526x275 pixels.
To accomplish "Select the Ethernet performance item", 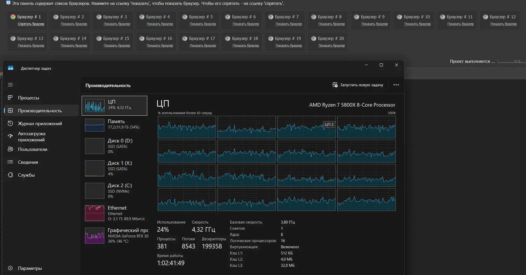I will tap(114, 213).
